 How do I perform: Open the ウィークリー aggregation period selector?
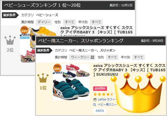pos(82,57)
